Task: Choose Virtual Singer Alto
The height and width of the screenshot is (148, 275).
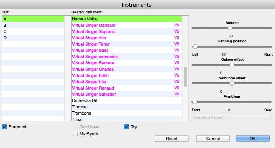Action: pyautogui.click(x=127, y=38)
